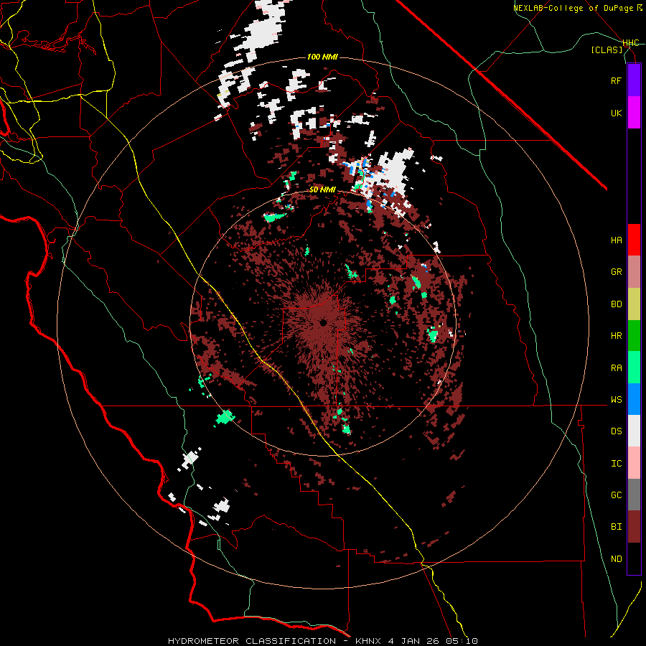The image size is (646, 646).
Task: Click the 100 NMI range ring label
Action: pyautogui.click(x=322, y=57)
